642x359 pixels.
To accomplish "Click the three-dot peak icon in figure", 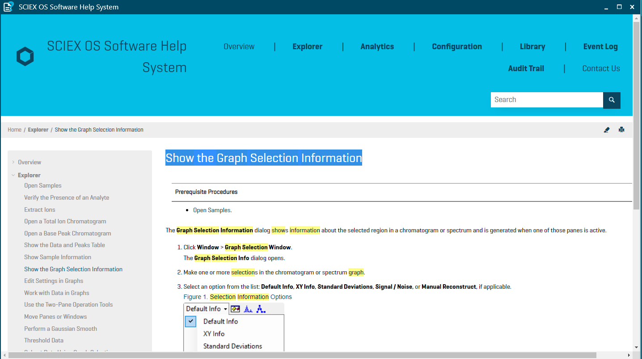I will tap(261, 309).
